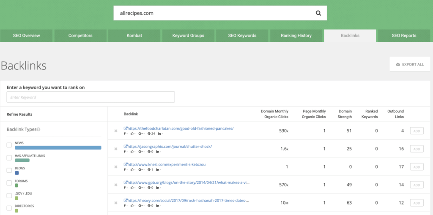Click LinkedIn icon under gpb.org link
The height and width of the screenshot is (215, 433).
tap(157, 188)
